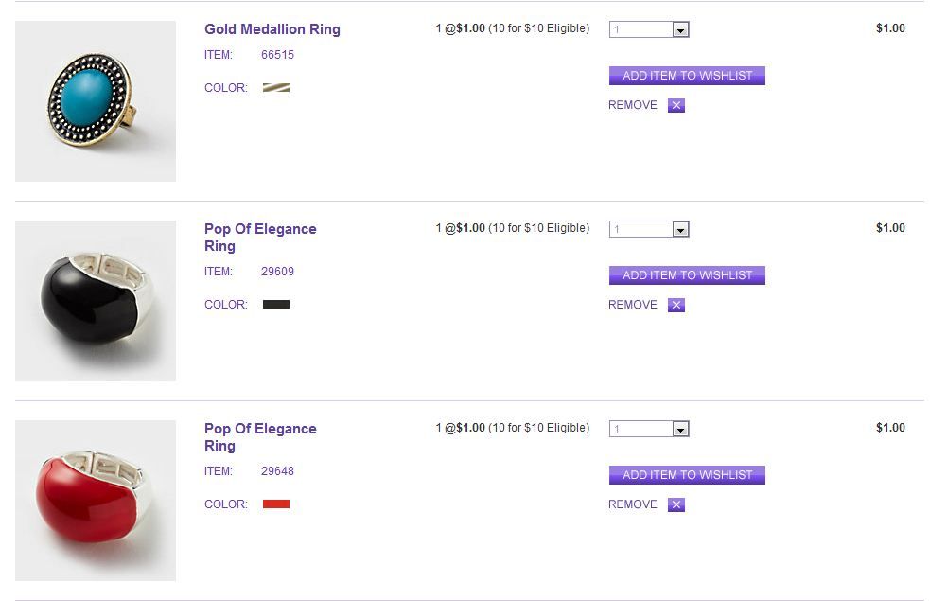Click the turquoise medallion ring thumbnail
The image size is (930, 601).
96,101
